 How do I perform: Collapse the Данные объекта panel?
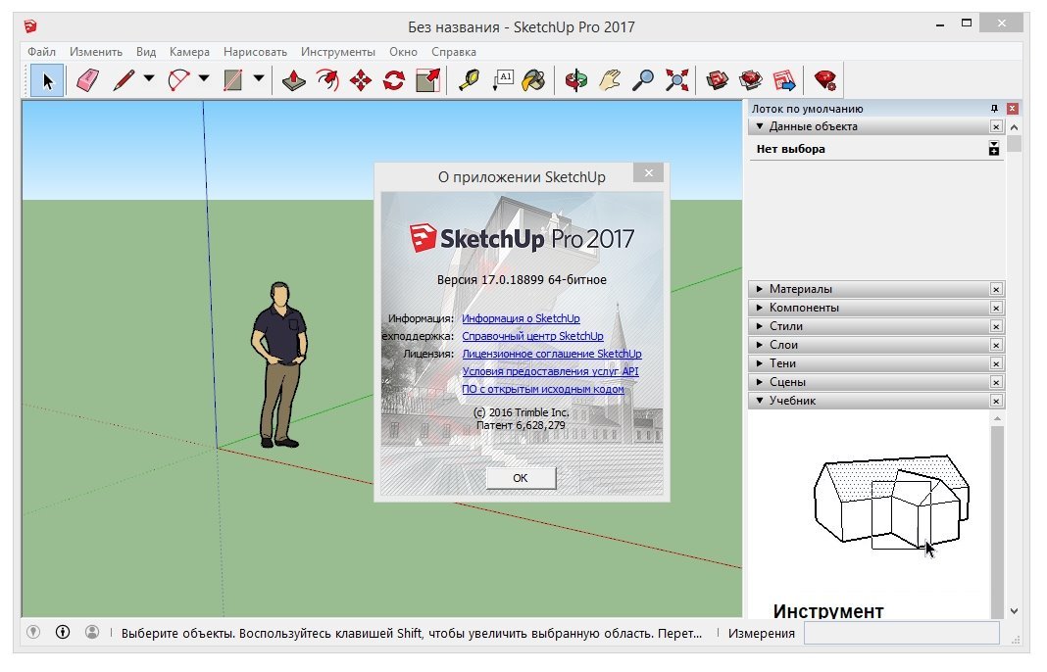(759, 126)
